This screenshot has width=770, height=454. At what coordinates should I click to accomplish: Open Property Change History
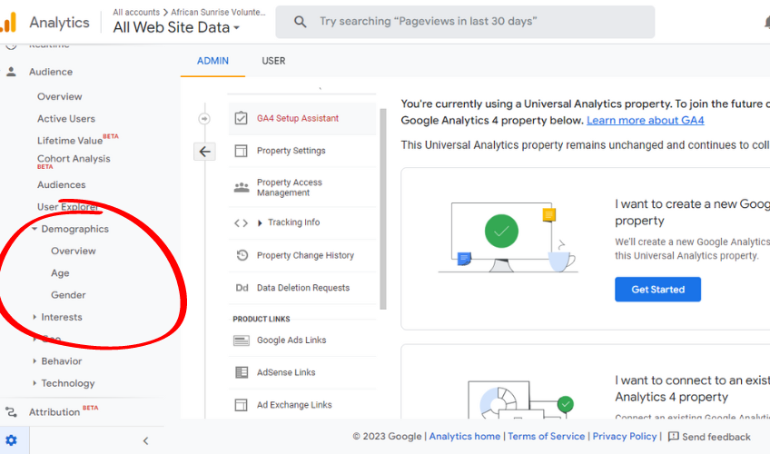click(x=305, y=255)
